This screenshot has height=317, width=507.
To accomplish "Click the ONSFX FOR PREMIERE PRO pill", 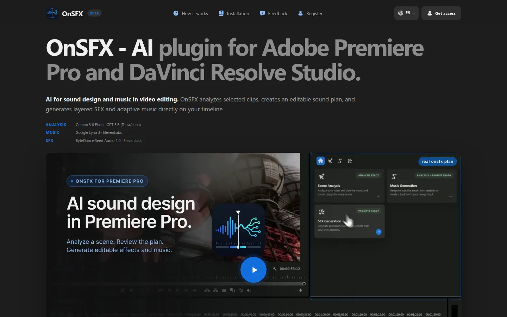I will click(107, 181).
